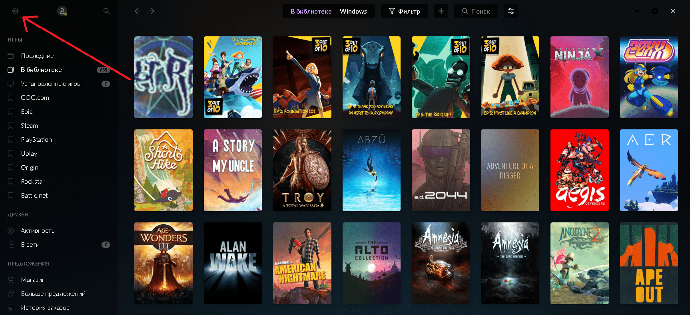Screen dimensions: 690x315
Task: Click the Steam bookmark icon in sidebar
Action: pyautogui.click(x=11, y=126)
